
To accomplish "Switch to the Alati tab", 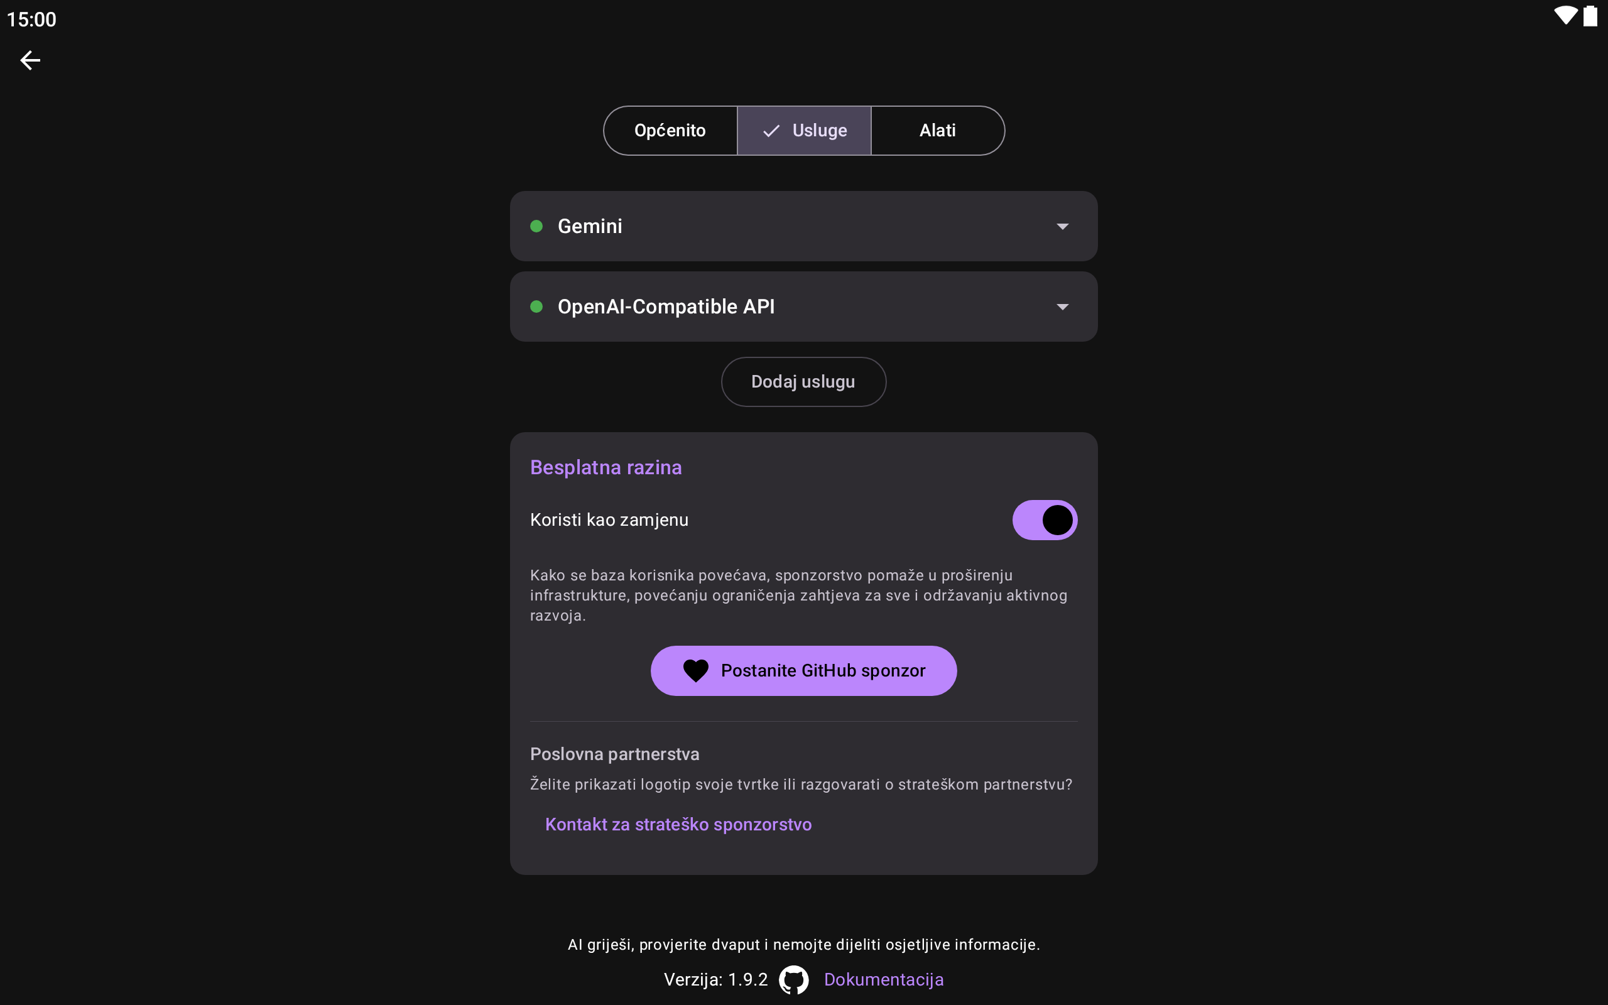I will point(937,131).
